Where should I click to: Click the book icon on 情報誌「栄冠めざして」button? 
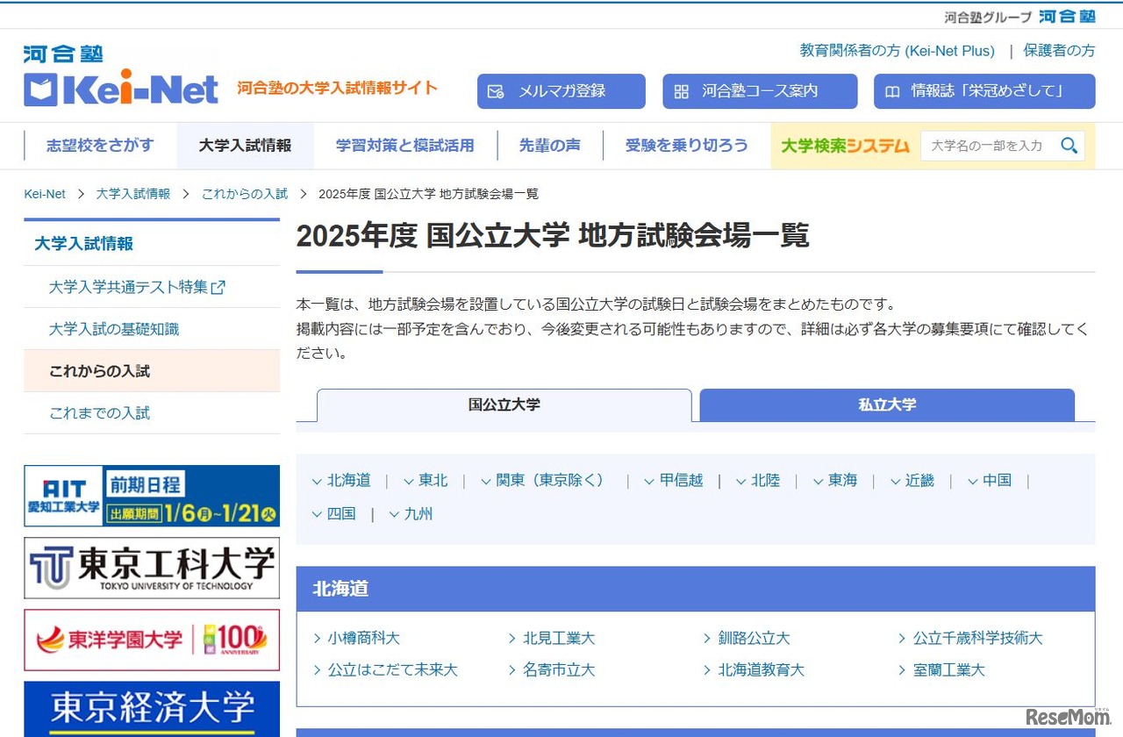point(891,90)
